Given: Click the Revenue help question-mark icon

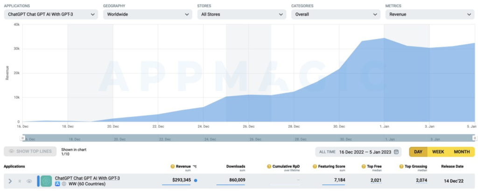Looking at the screenshot, I should coord(173,166).
